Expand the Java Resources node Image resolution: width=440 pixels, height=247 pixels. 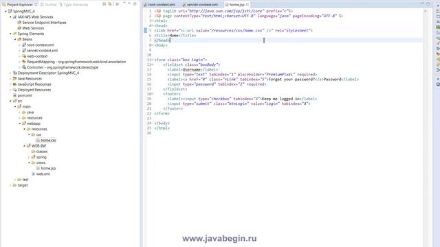(x=10, y=78)
